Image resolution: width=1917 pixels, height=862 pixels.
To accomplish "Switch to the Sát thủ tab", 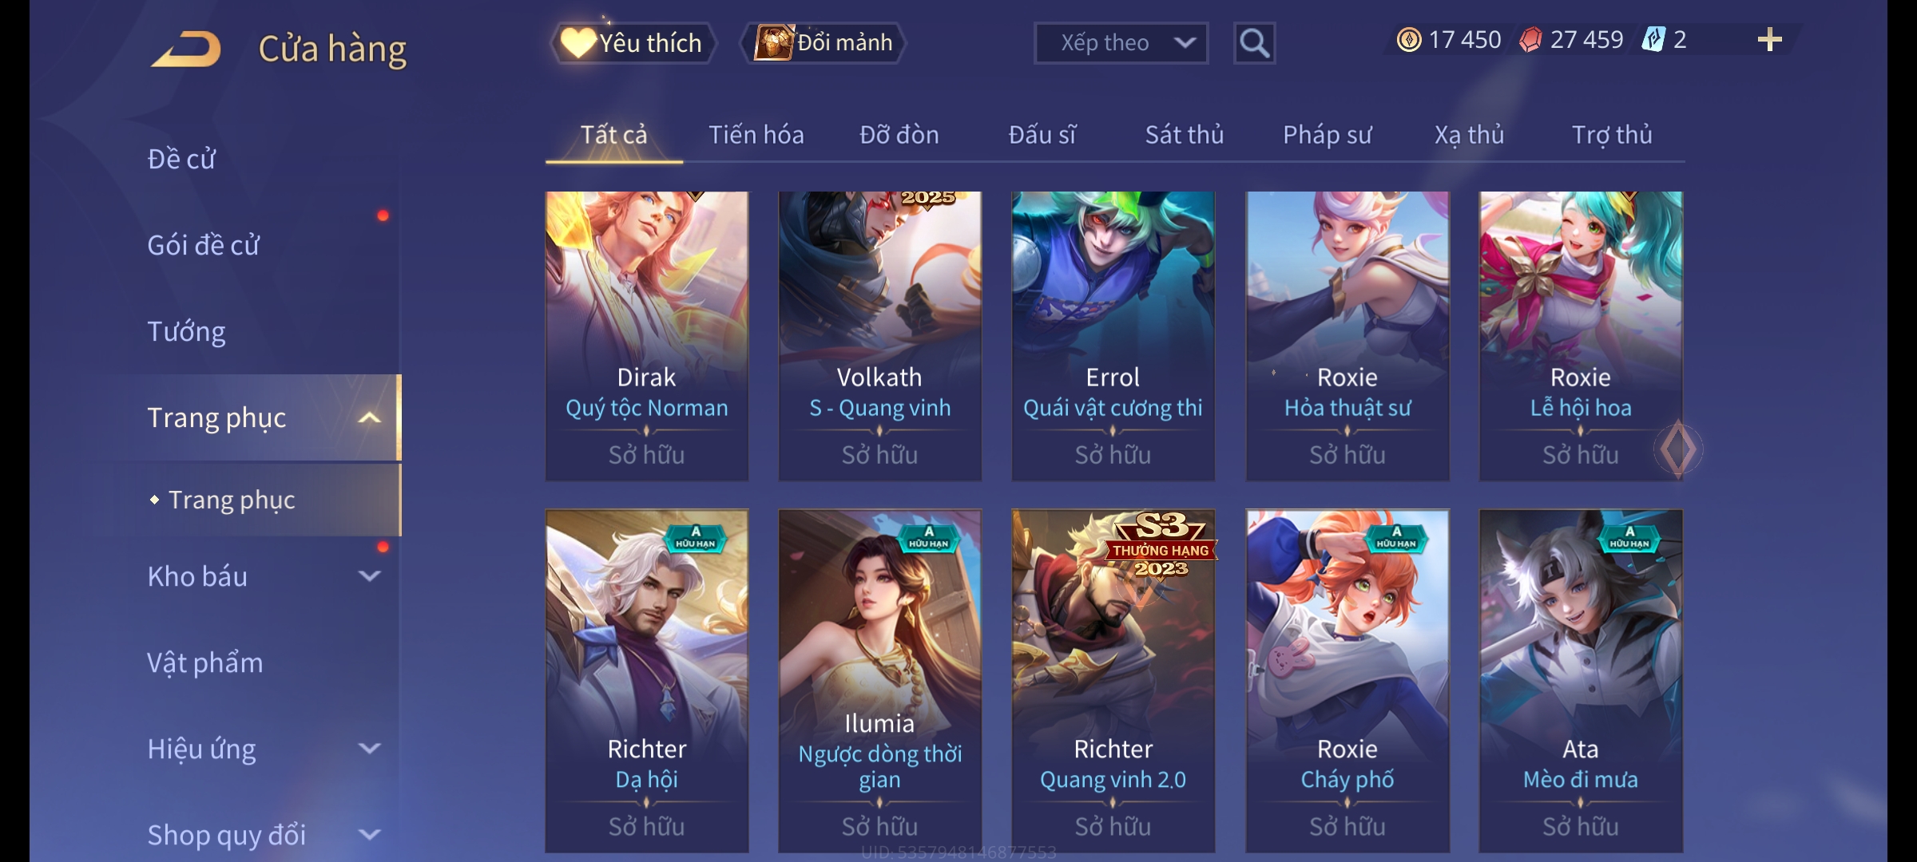I will coord(1184,135).
